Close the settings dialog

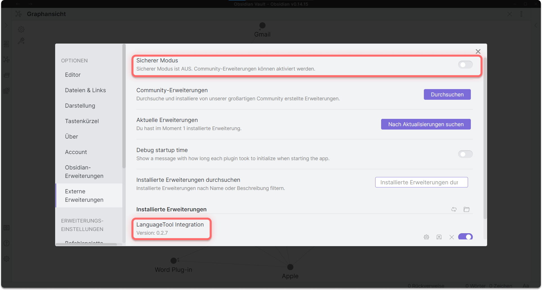coord(478,51)
